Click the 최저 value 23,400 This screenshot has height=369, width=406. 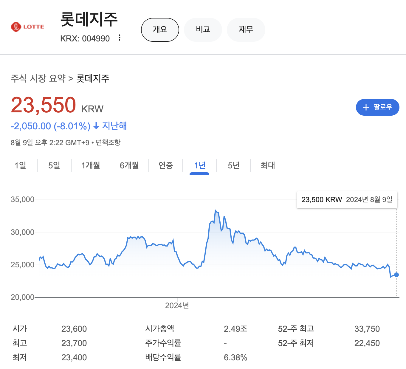tap(74, 357)
